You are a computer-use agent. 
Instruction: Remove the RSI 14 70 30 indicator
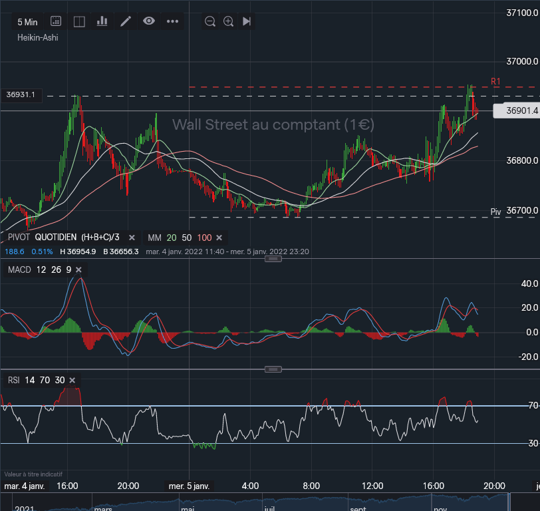72,380
